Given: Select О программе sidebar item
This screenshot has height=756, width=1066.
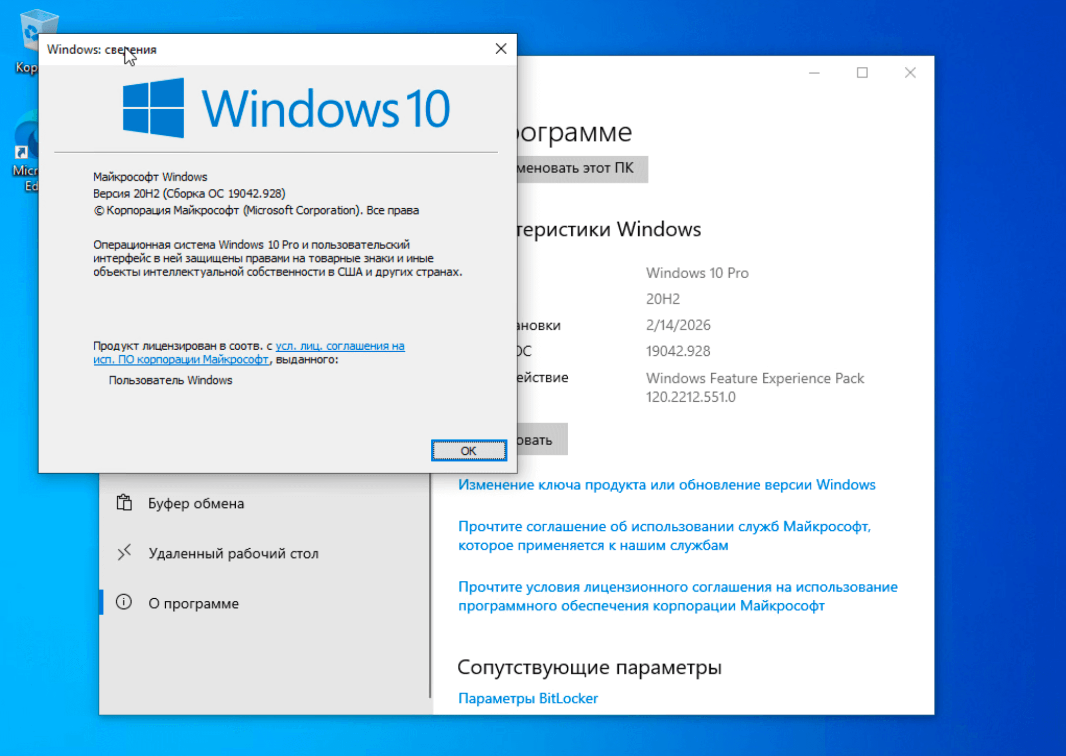Looking at the screenshot, I should coord(194,603).
